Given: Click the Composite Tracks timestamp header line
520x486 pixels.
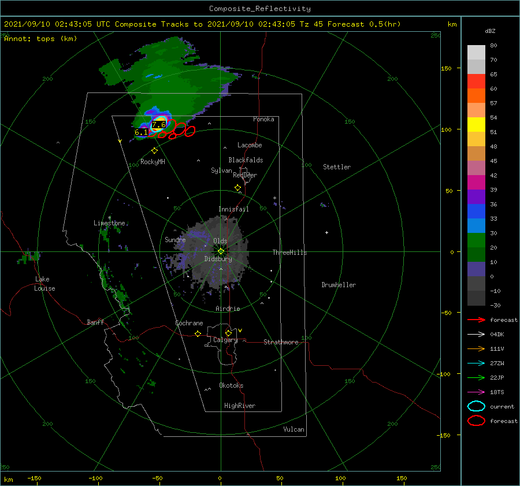Looking at the screenshot, I should coord(202,24).
